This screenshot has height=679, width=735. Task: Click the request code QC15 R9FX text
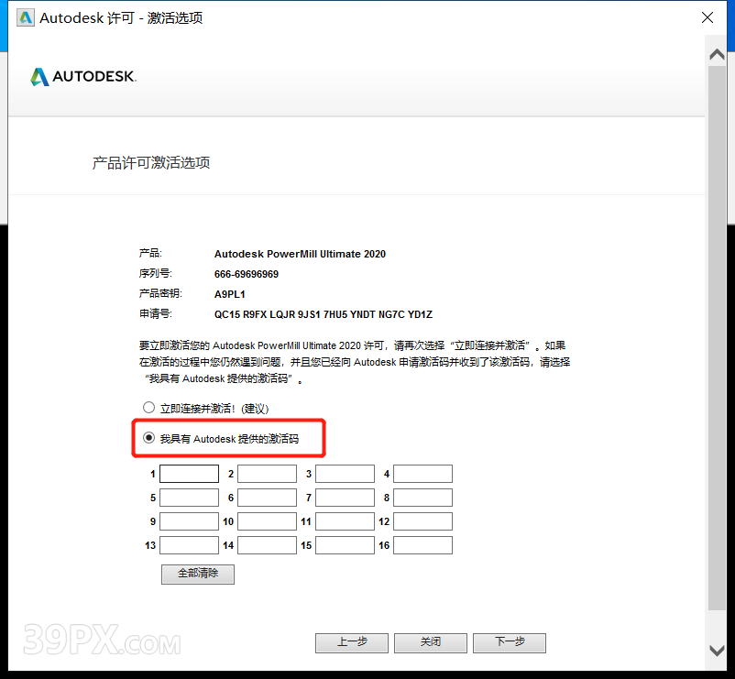click(324, 314)
